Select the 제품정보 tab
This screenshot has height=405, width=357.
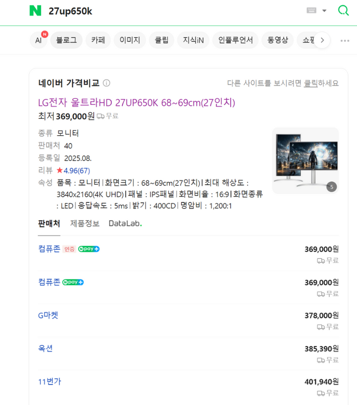85,223
